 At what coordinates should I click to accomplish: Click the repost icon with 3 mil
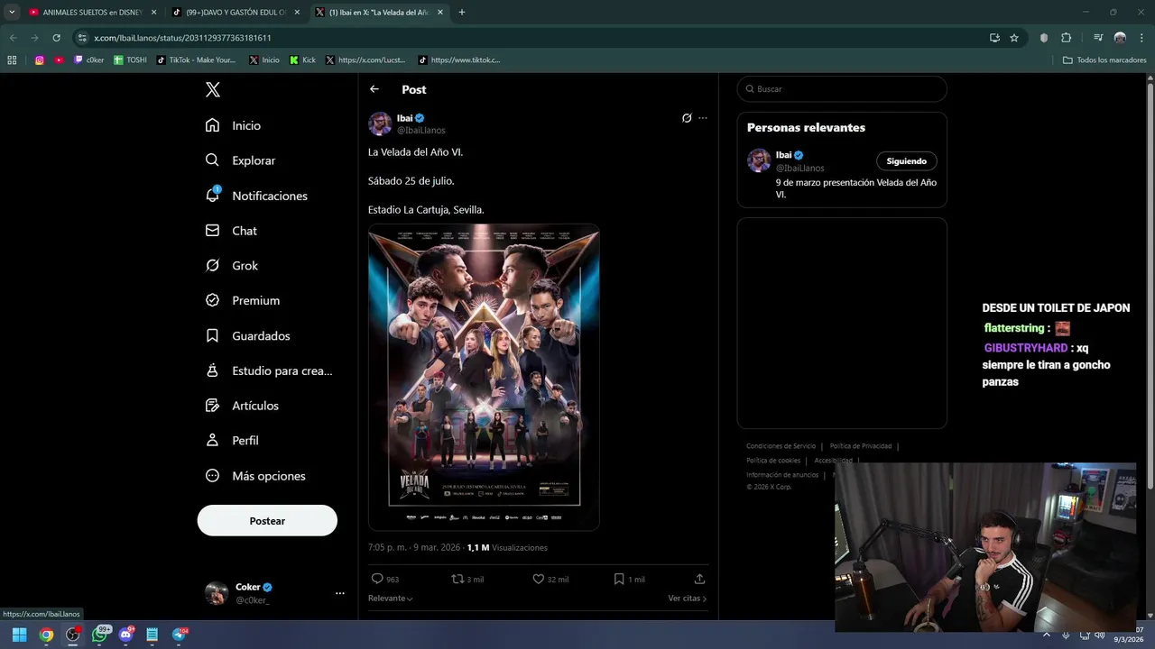pyautogui.click(x=457, y=579)
